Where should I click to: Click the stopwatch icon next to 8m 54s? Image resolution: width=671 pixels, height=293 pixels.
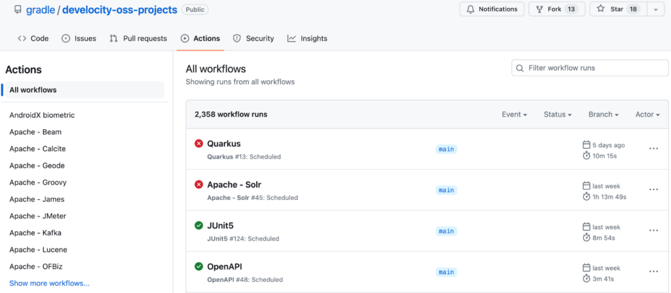pyautogui.click(x=586, y=237)
